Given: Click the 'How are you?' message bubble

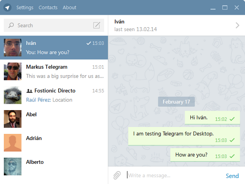Looking at the screenshot, I should tap(205, 155).
